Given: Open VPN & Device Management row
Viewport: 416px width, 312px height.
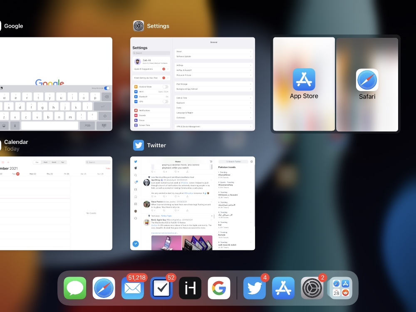Looking at the screenshot, I should click(x=213, y=126).
